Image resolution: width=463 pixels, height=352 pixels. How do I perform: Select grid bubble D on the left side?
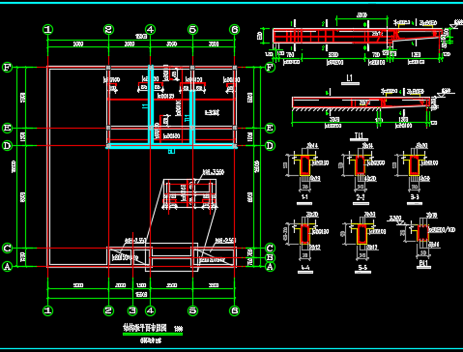(7, 146)
